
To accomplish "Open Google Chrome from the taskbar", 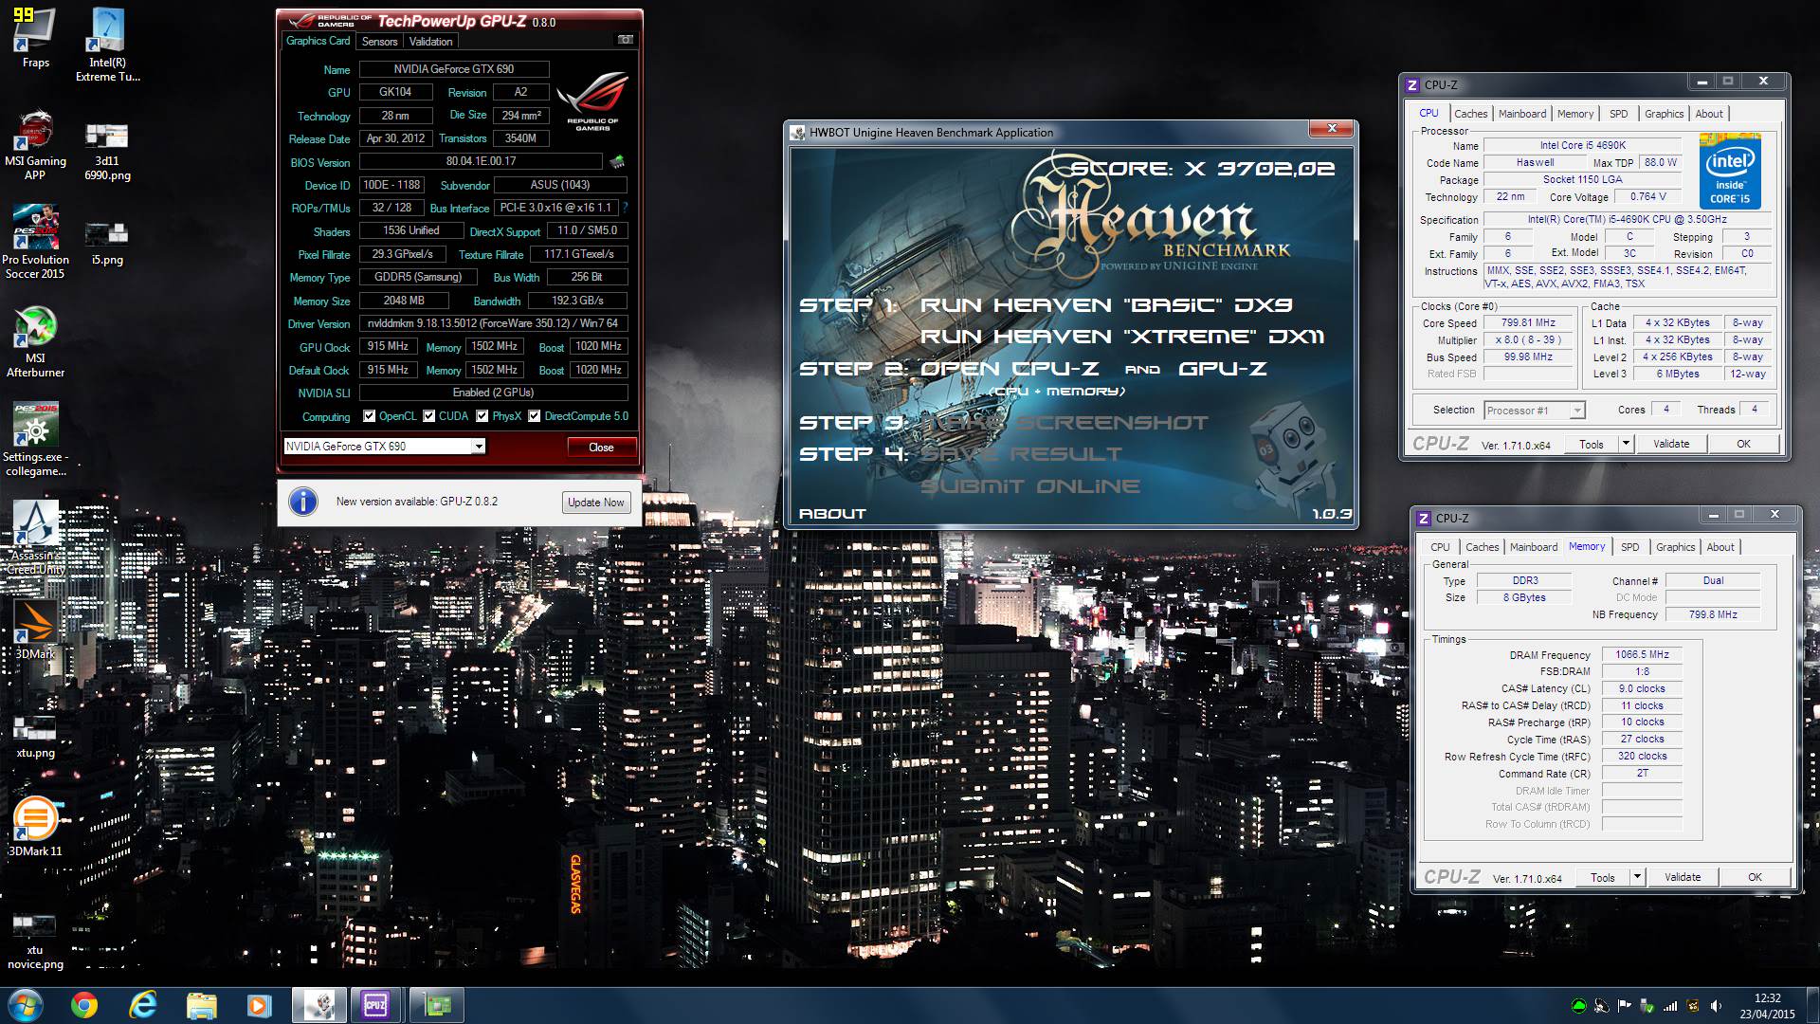I will tap(84, 1005).
